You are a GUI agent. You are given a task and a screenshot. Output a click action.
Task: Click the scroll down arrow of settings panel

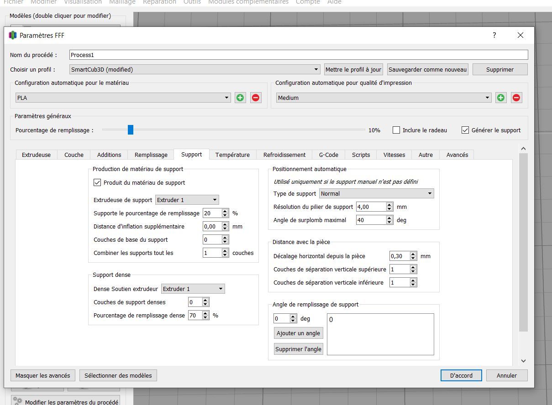coord(523,361)
